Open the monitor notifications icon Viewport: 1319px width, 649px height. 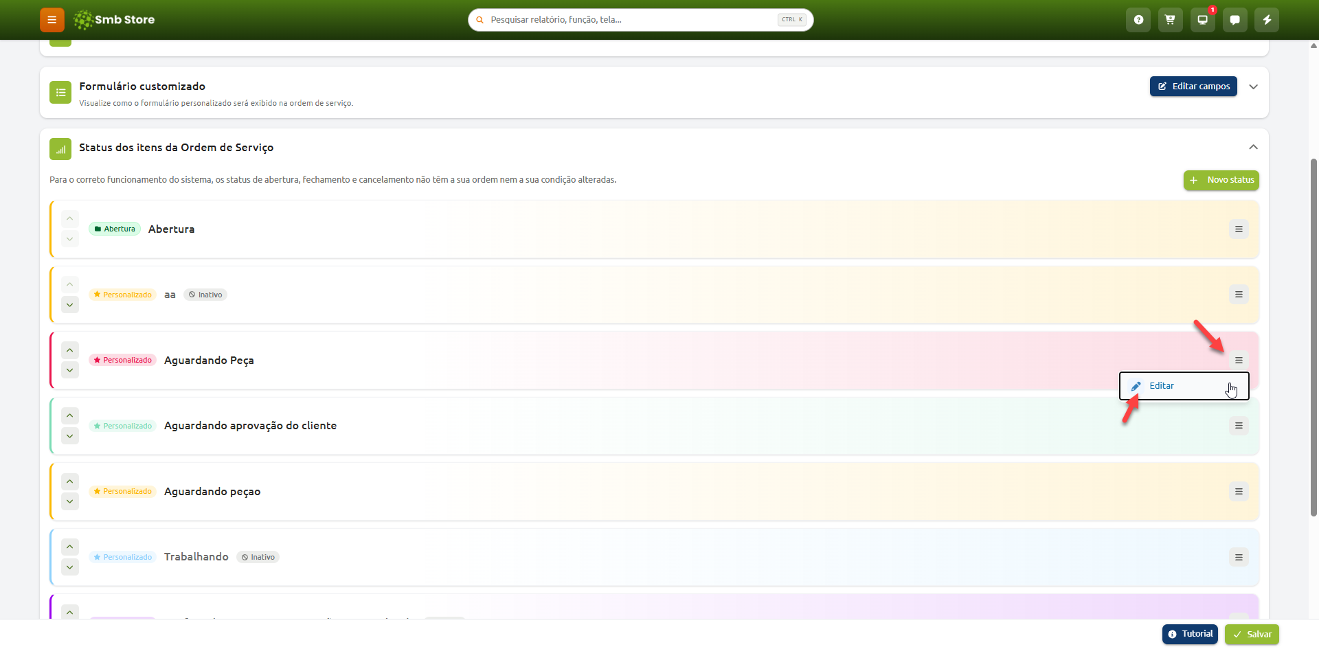coord(1202,20)
